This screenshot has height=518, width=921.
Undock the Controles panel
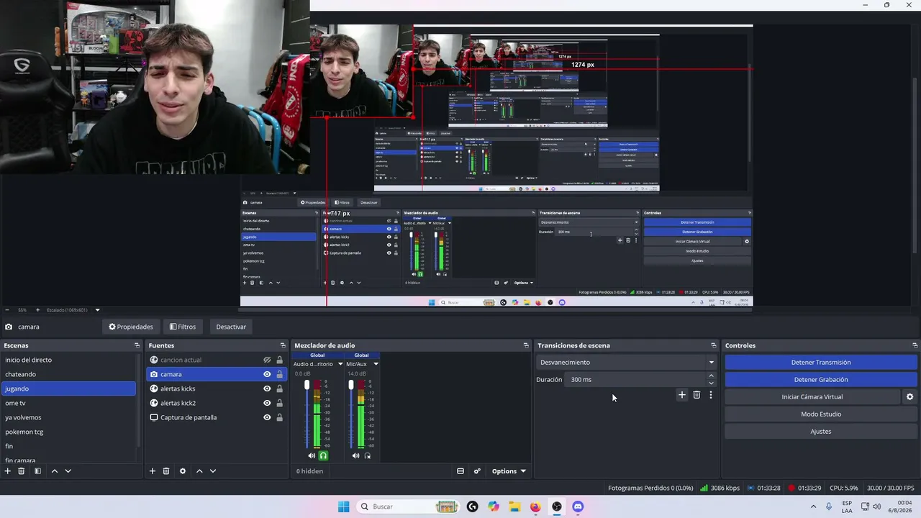[x=915, y=346]
